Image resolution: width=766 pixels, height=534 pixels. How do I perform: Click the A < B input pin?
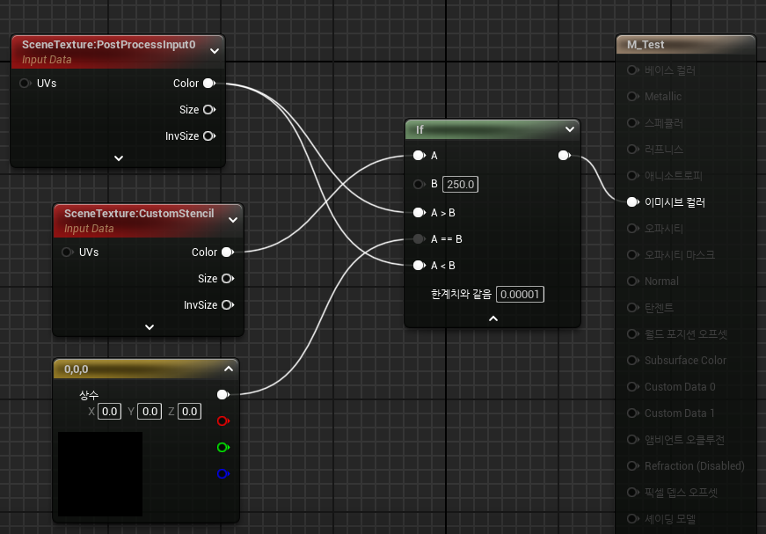419,266
